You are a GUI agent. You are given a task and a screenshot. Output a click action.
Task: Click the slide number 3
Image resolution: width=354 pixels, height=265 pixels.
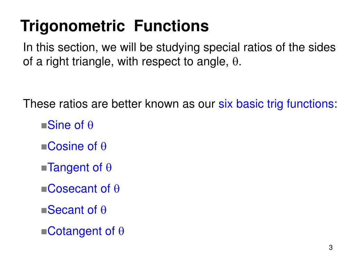coord(331,248)
